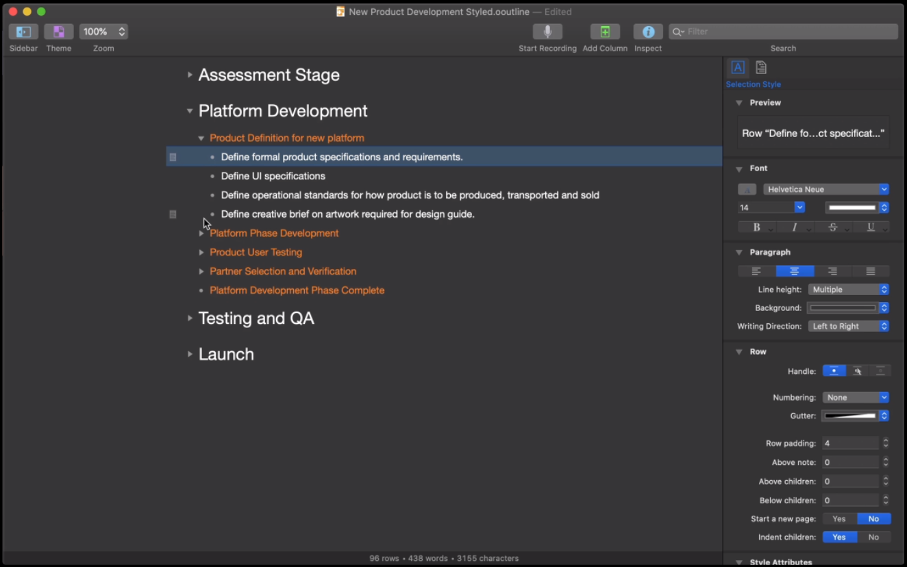
Task: Open the Writing Direction dropdown
Action: [849, 326]
